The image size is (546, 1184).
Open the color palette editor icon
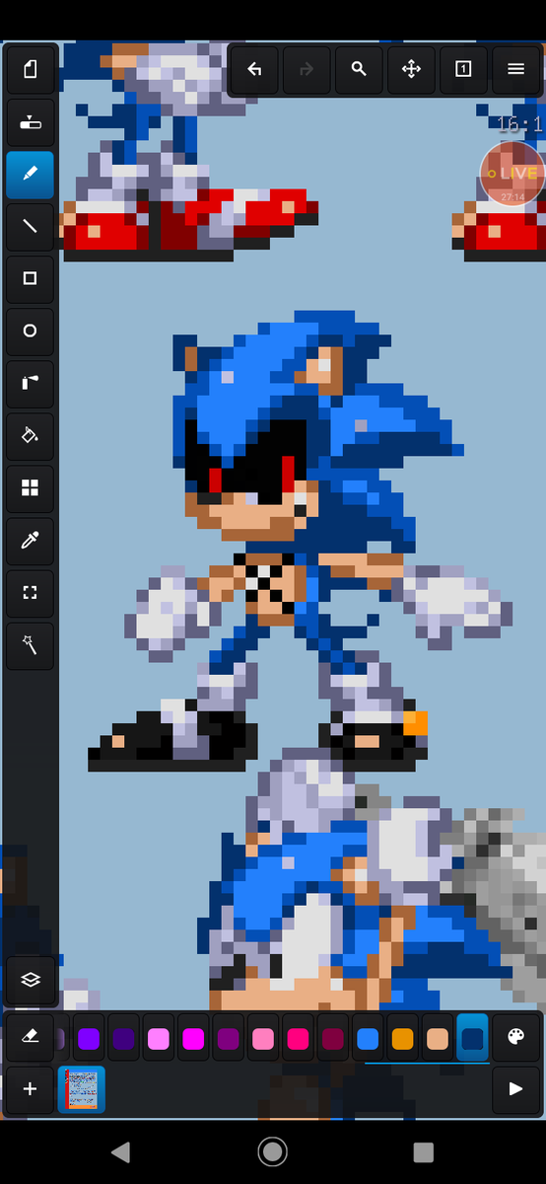tap(515, 1037)
